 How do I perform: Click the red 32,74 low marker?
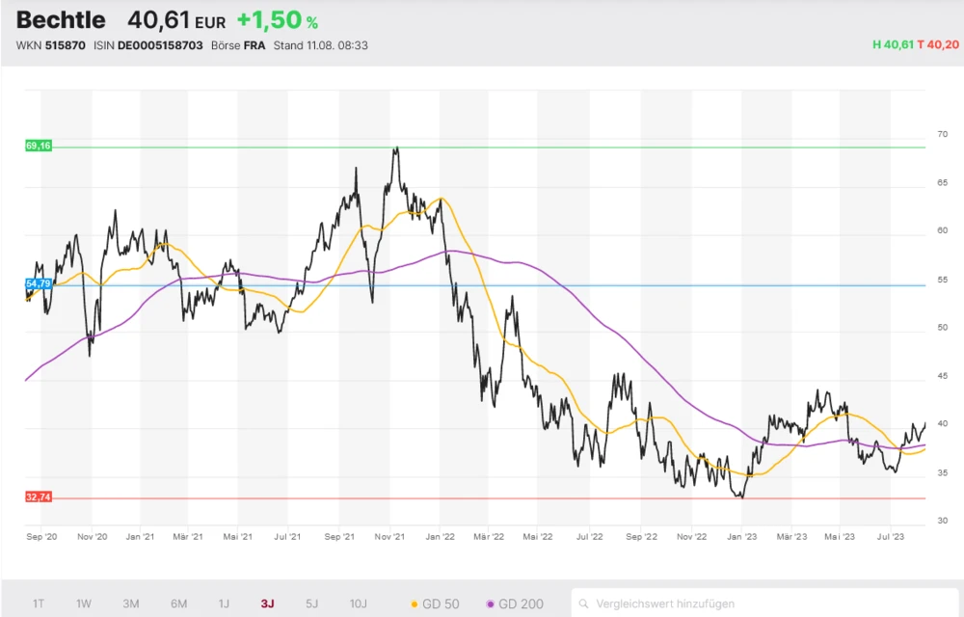point(39,496)
